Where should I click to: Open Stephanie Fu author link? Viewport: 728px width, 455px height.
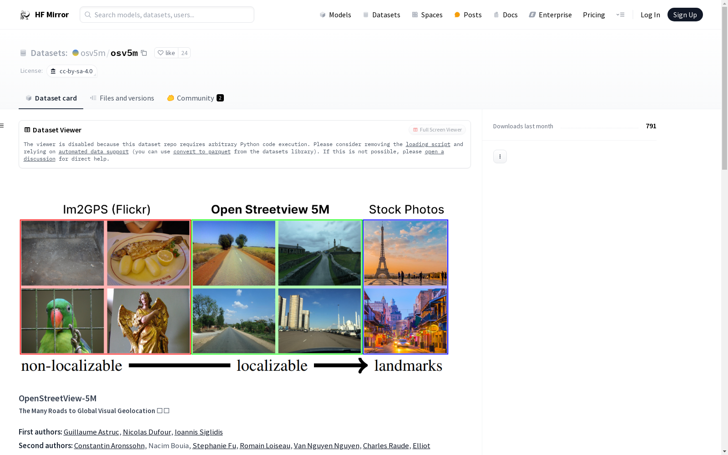coord(214,445)
